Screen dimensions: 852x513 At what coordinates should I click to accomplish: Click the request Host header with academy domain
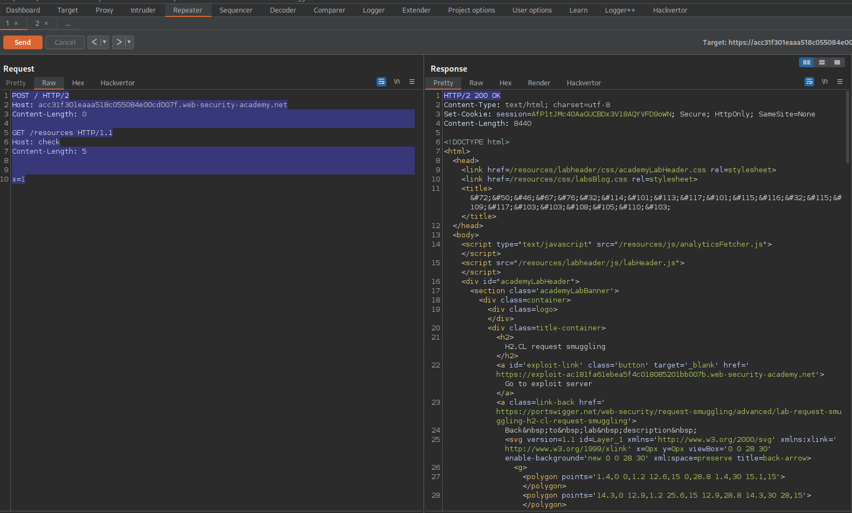click(x=150, y=104)
